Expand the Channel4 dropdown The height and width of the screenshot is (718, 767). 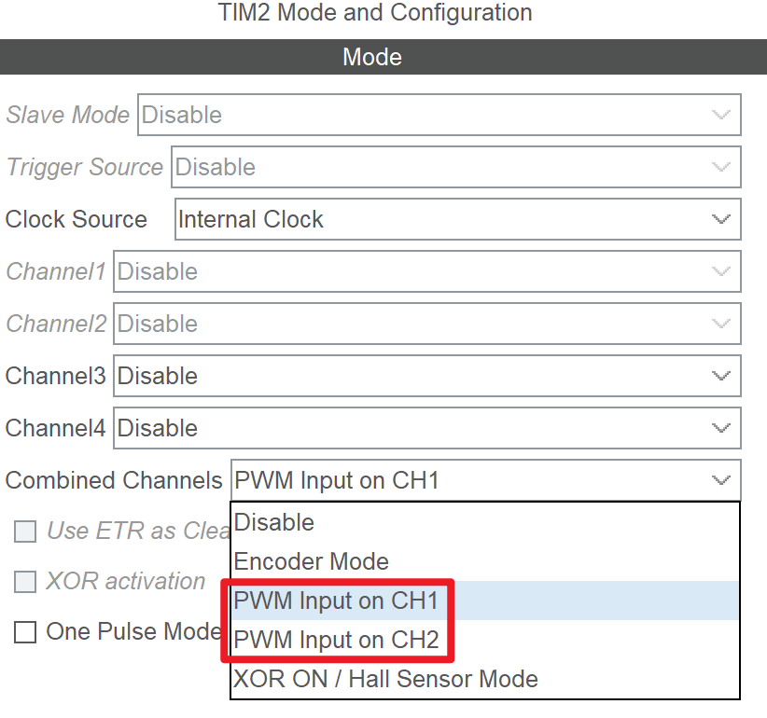(x=426, y=428)
